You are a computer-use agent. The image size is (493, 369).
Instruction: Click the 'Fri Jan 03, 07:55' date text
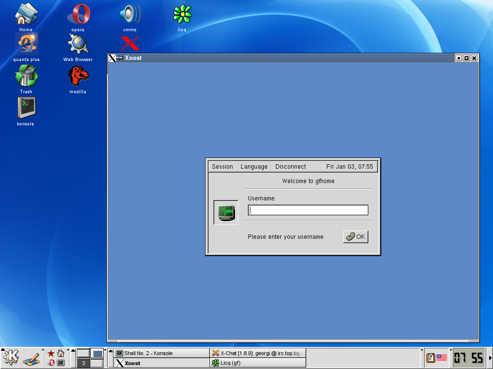(x=350, y=167)
